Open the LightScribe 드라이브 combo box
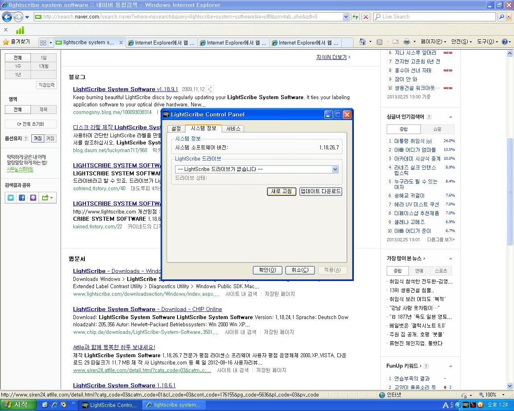Image resolution: width=514 pixels, height=411 pixels. [x=257, y=169]
